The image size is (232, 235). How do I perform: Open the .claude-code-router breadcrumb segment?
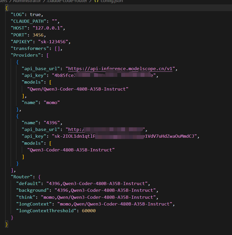tap(67, 1)
